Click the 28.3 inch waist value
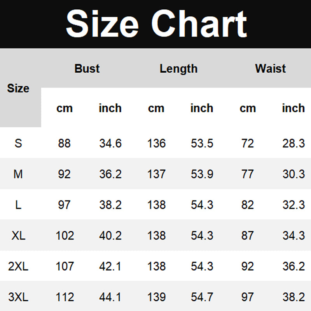 tap(294, 143)
